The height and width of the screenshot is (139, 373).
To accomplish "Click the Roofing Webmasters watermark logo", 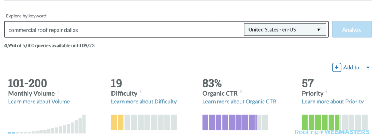I will coord(332,132).
